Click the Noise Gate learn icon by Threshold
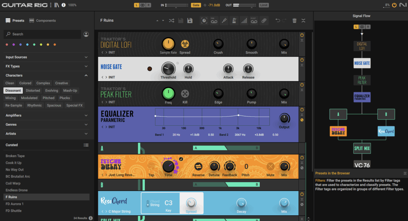 177,63
